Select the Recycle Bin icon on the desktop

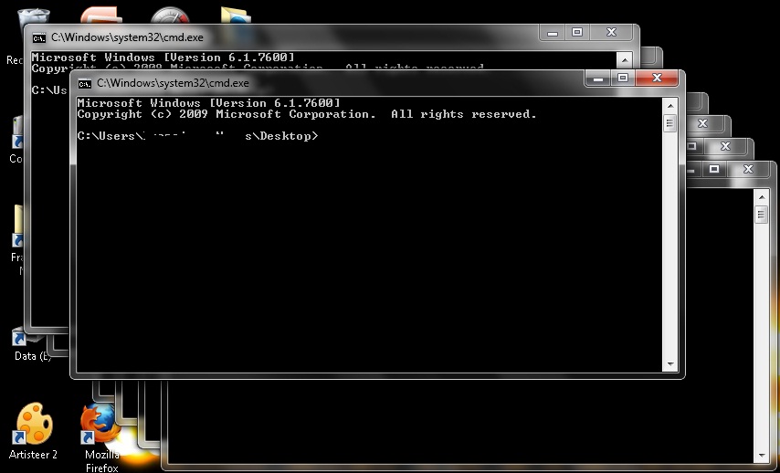click(x=33, y=16)
